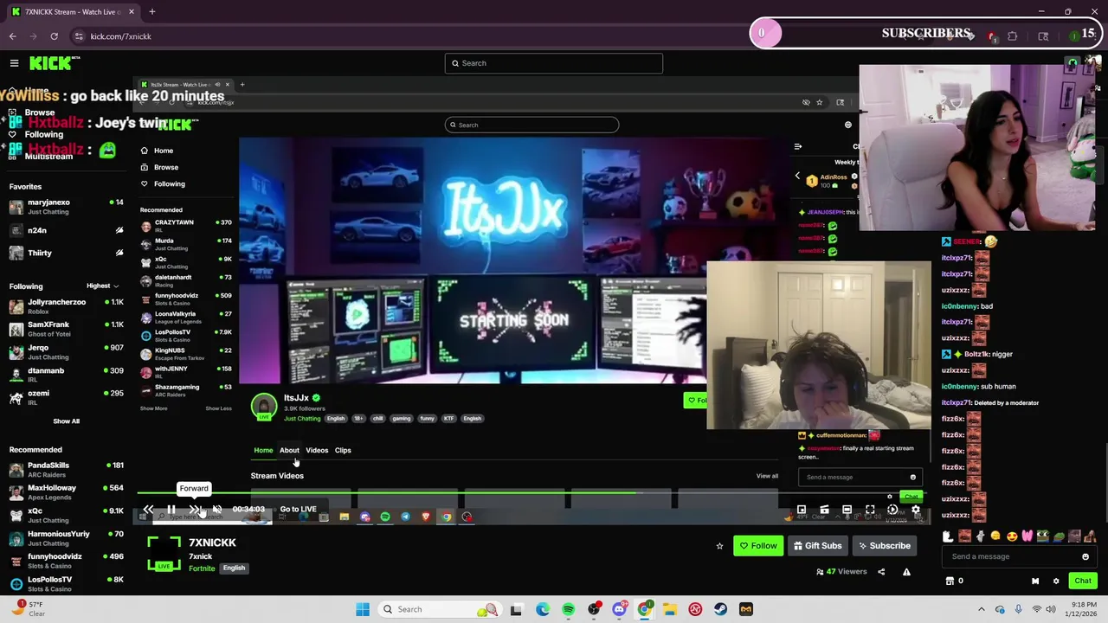Image resolution: width=1108 pixels, height=623 pixels.
Task: Open PandaSkills from Recommended
Action: tap(65, 470)
